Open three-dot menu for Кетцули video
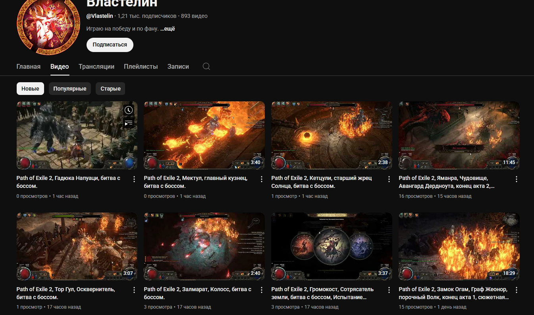The height and width of the screenshot is (315, 534). tap(389, 179)
